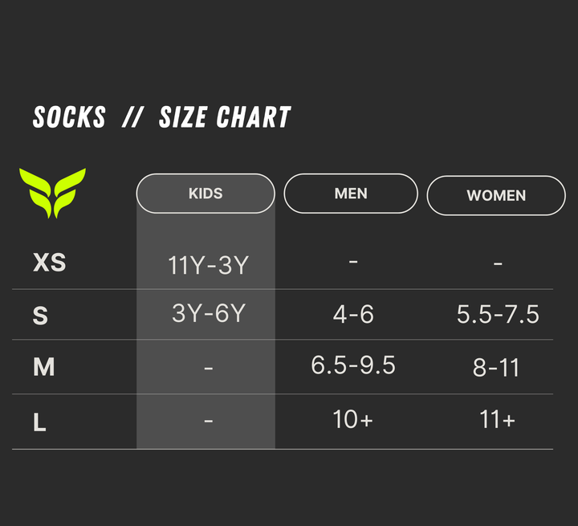Viewport: 578px width, 526px height.
Task: Click the dash in men's XS cell
Action: pyautogui.click(x=353, y=262)
